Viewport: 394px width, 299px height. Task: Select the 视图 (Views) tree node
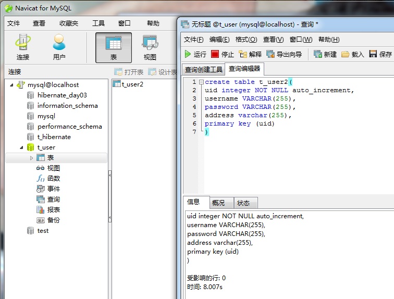(x=53, y=168)
